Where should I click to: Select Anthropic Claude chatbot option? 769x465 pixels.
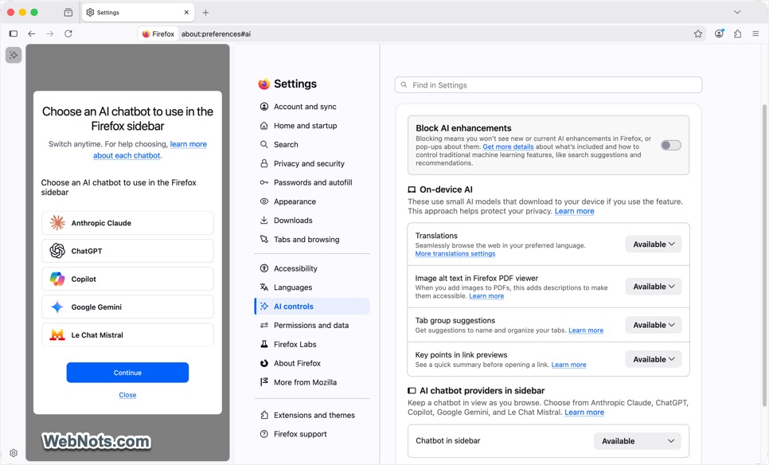pos(127,223)
